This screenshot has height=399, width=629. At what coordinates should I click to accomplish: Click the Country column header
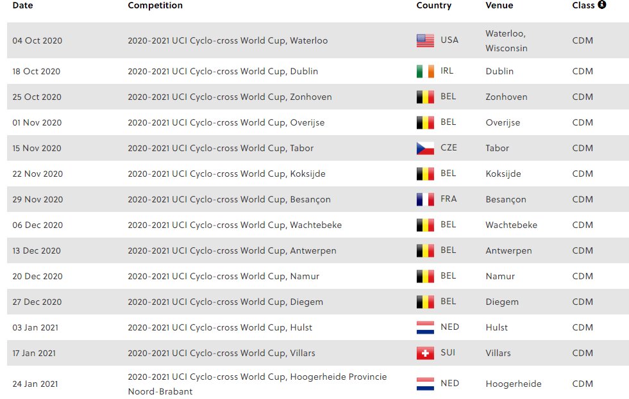point(433,5)
